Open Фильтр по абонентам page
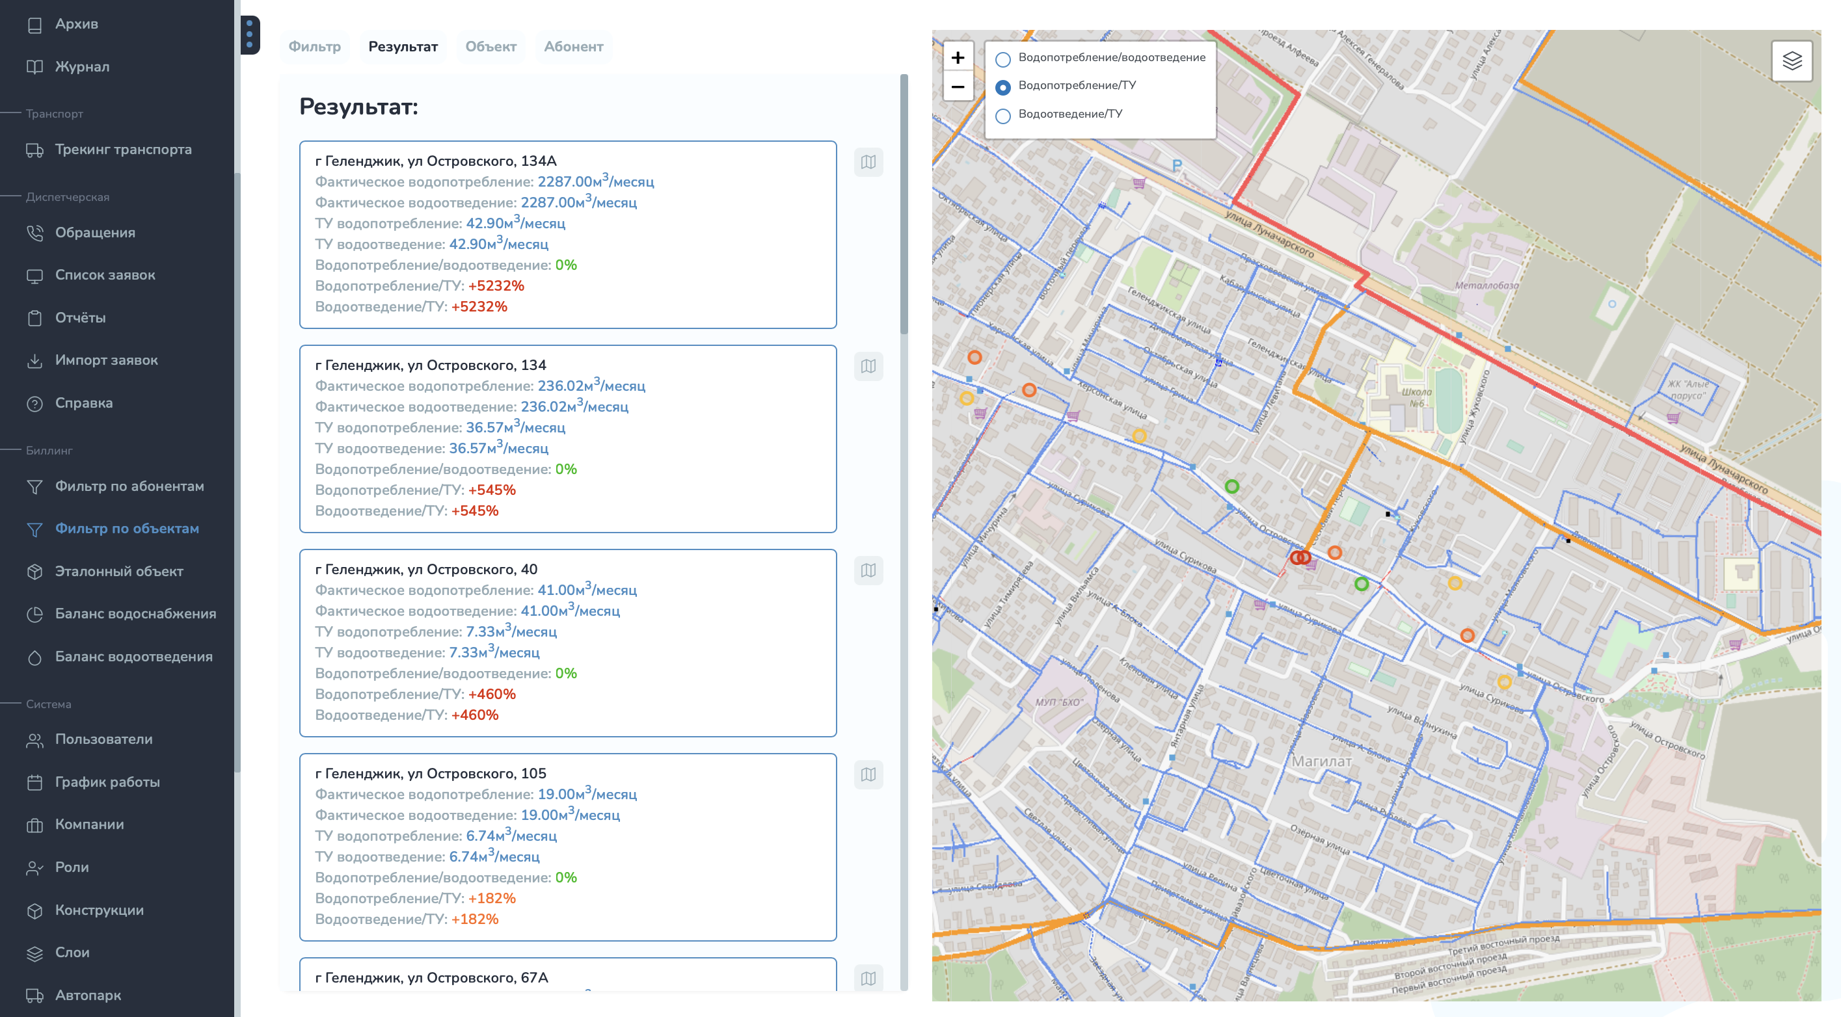 tap(129, 486)
